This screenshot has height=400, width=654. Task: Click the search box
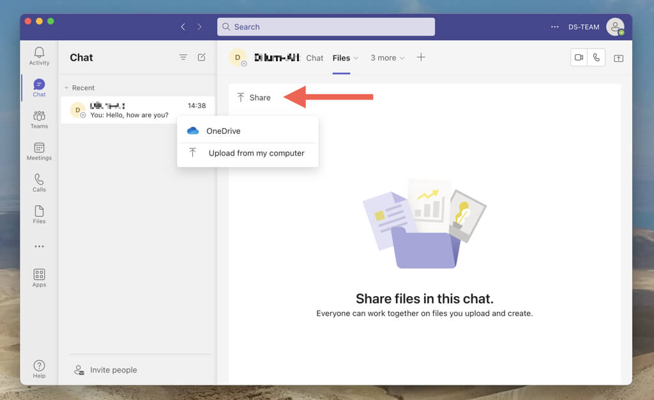[x=326, y=27]
